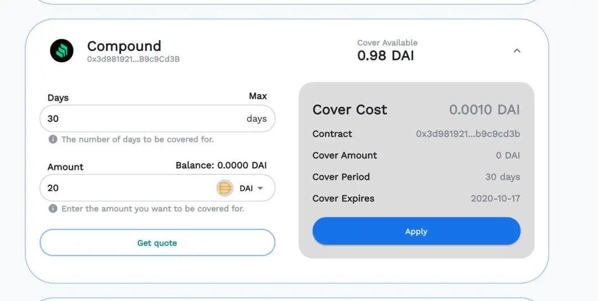The image size is (598, 301).
Task: Select the DAI currency label
Action: point(246,188)
